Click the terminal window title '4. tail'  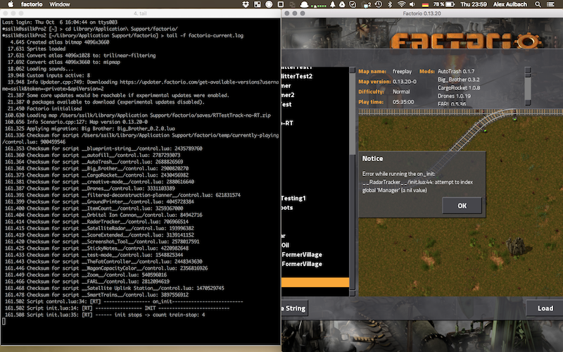point(140,13)
